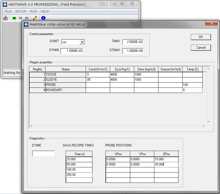Cancel the script setup dialog
This screenshot has width=220, height=194.
point(201,48)
